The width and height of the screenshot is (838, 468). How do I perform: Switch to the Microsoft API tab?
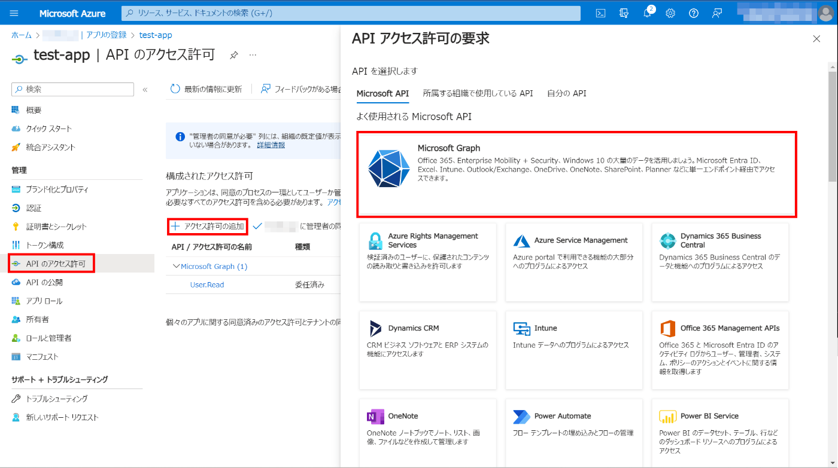point(382,93)
